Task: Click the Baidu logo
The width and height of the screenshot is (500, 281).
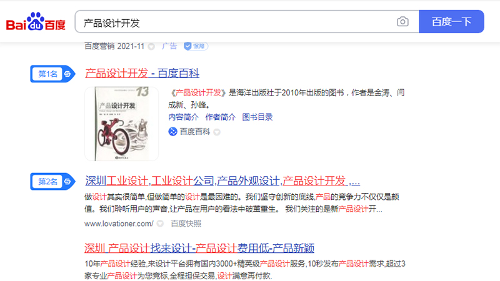Action: (36, 22)
